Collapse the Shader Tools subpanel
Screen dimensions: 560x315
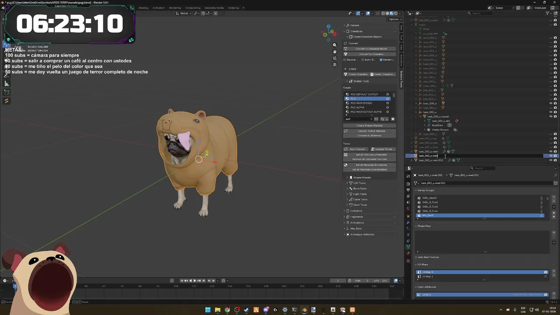pyautogui.click(x=360, y=81)
